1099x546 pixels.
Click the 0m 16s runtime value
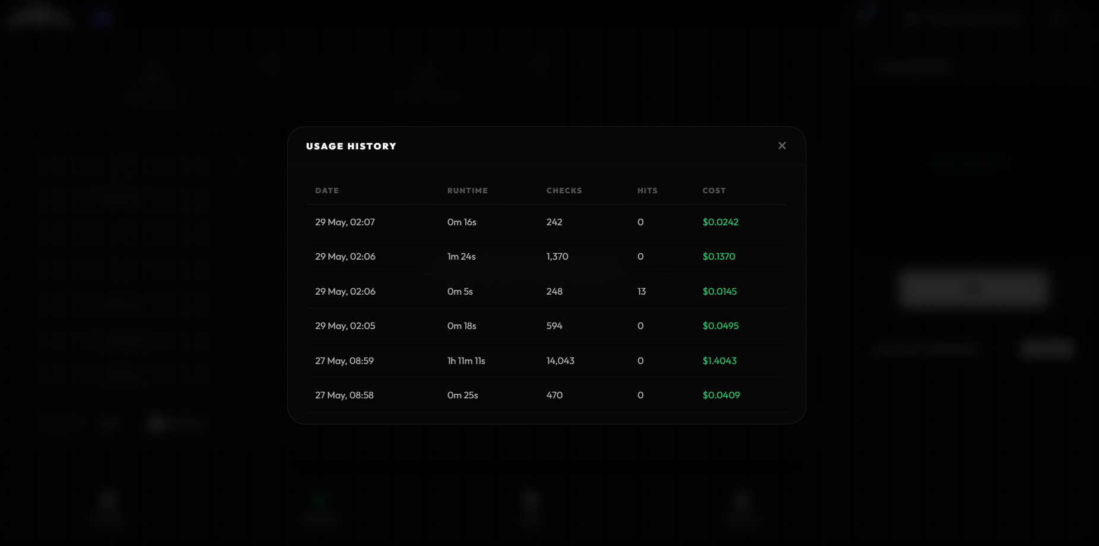click(x=462, y=222)
